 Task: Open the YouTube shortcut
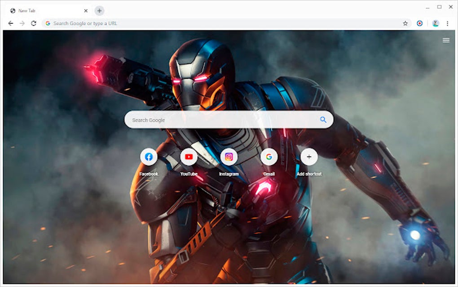[x=189, y=157]
